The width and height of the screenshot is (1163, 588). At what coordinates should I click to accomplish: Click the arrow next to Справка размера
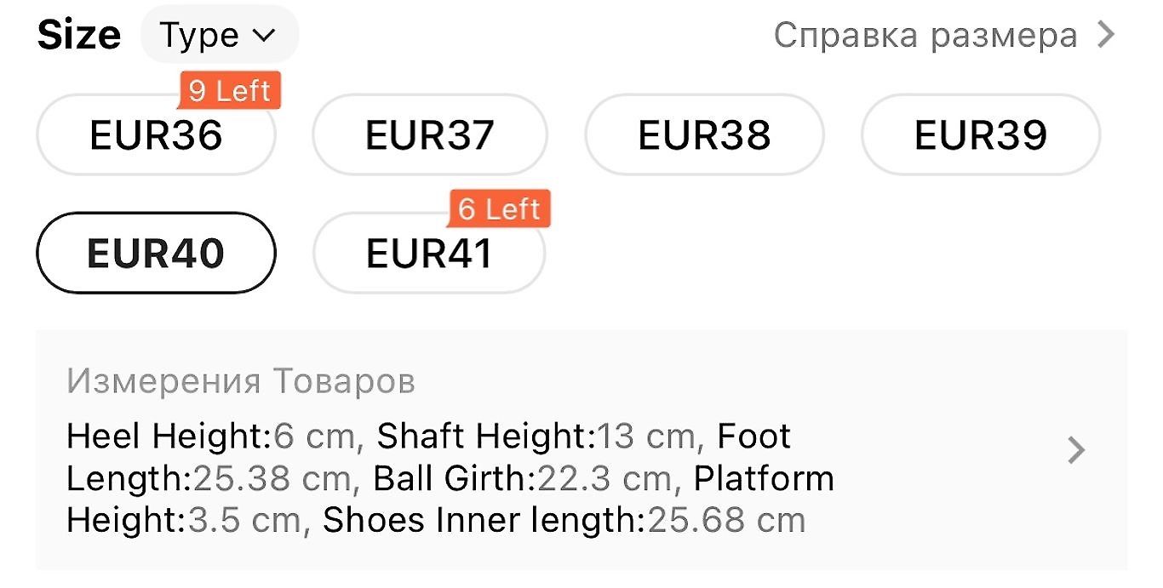pos(1105,35)
